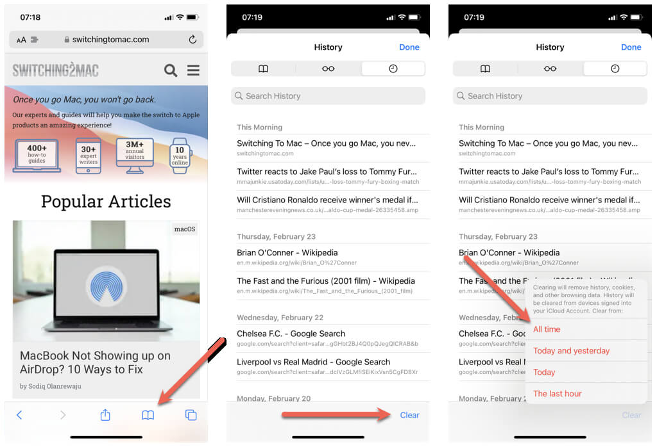
Task: Go back in Safari toolbar
Action: tap(19, 415)
